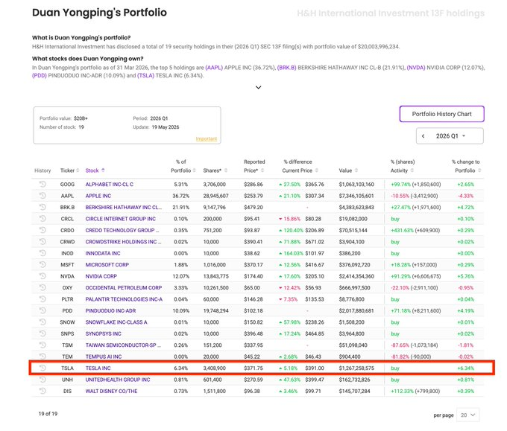Open history icon for MSFT row
Image resolution: width=507 pixels, height=431 pixels.
coord(42,264)
